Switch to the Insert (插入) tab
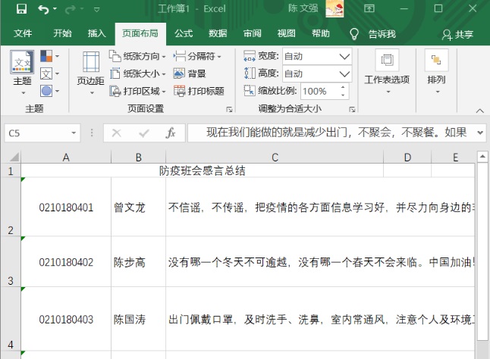 (x=96, y=33)
